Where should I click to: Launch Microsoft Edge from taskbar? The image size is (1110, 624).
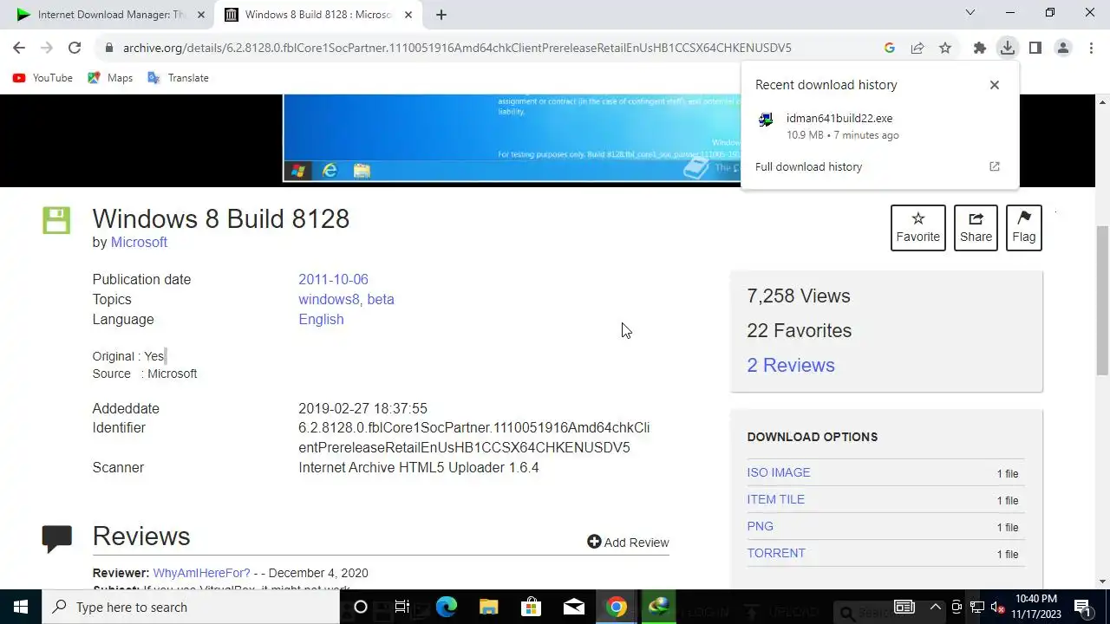click(446, 607)
